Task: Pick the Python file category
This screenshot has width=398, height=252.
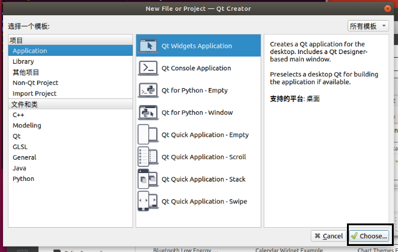Action: [23, 179]
